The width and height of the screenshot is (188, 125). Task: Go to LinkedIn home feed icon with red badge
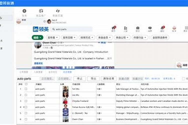point(114,28)
